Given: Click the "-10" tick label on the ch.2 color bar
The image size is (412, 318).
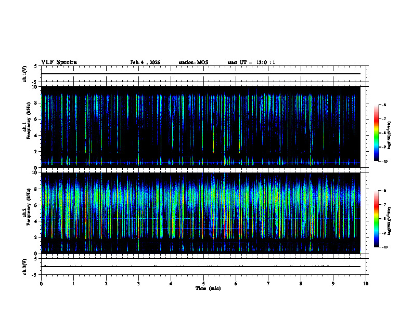Looking at the screenshot, I should pos(384,247).
